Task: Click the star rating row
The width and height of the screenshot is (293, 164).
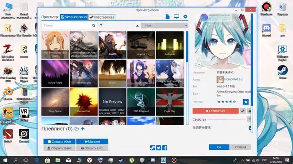Action: pyautogui.click(x=227, y=102)
